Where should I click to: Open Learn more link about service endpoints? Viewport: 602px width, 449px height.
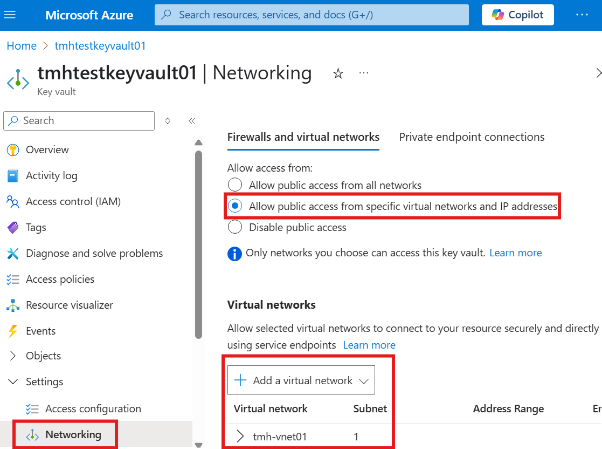click(369, 345)
